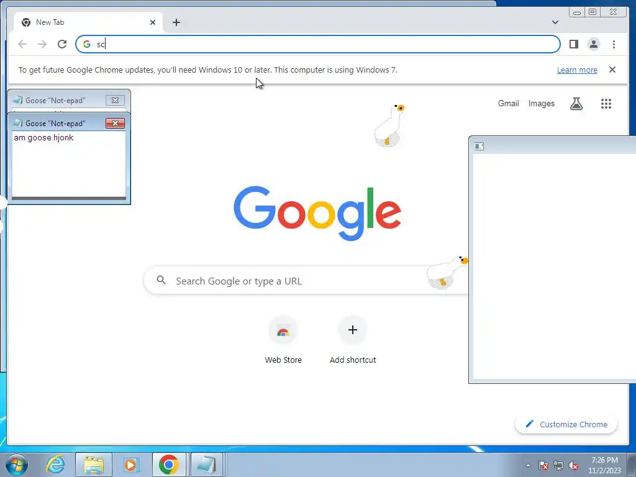Open Chrome three-dot menu
636x477 pixels.
[x=614, y=44]
